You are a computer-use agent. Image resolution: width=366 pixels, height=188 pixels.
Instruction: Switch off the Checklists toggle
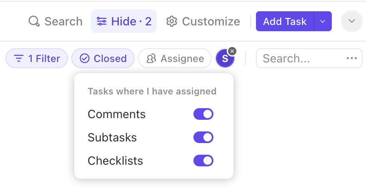pos(203,161)
